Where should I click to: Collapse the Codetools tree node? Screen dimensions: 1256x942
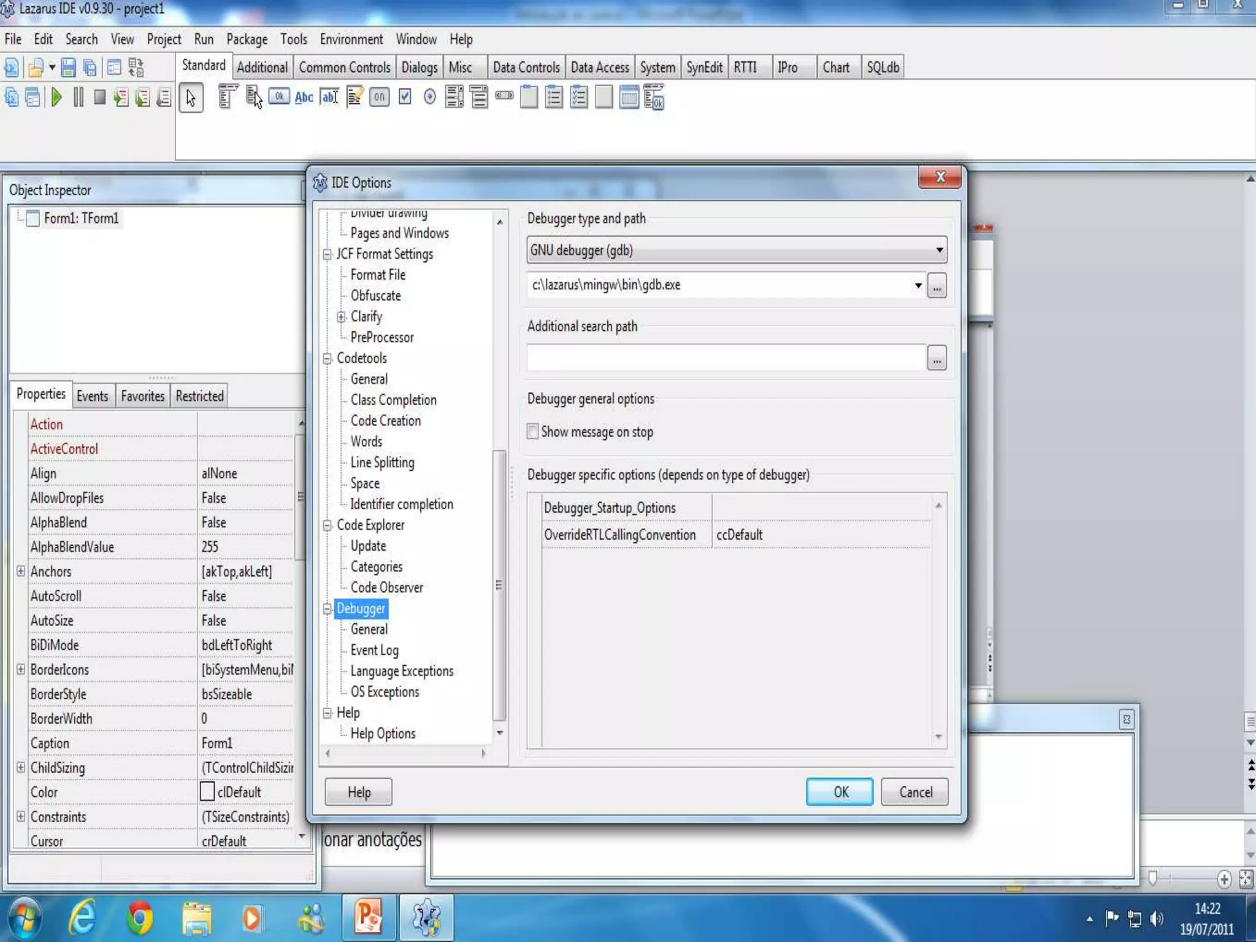327,358
